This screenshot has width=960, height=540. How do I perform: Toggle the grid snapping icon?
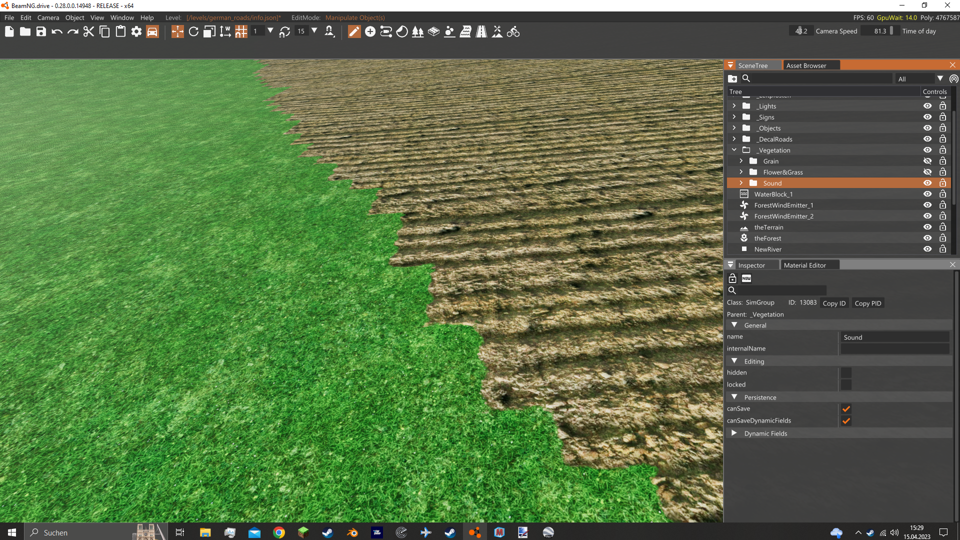241,32
